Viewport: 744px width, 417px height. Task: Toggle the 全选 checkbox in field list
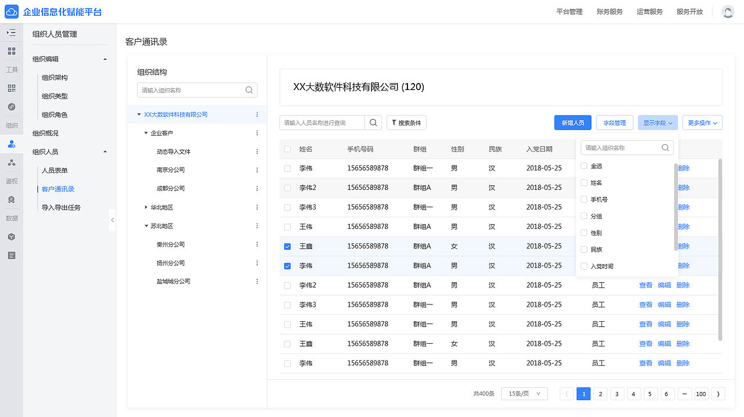[x=584, y=166]
